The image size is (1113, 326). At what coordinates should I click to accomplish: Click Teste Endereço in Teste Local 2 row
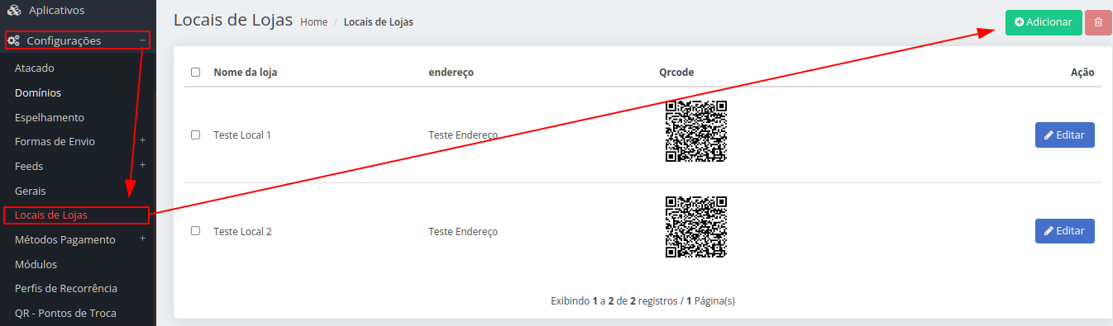(463, 231)
